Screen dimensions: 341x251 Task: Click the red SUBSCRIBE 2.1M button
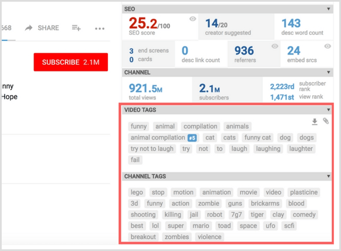[70, 62]
